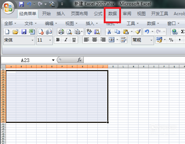Switch to the 开始 tab

point(46,14)
